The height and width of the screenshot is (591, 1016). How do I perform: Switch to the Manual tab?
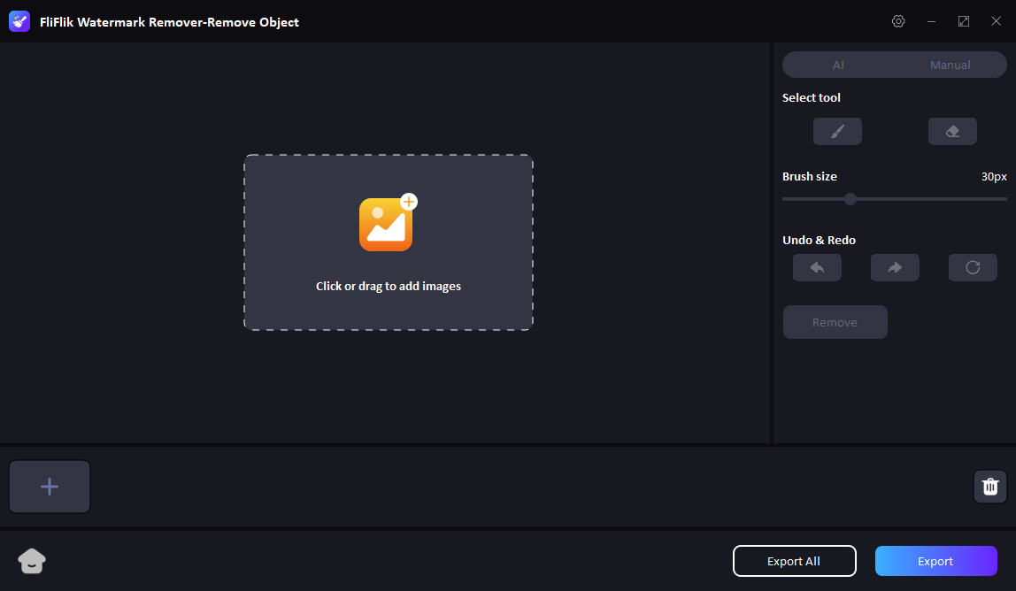pyautogui.click(x=950, y=65)
